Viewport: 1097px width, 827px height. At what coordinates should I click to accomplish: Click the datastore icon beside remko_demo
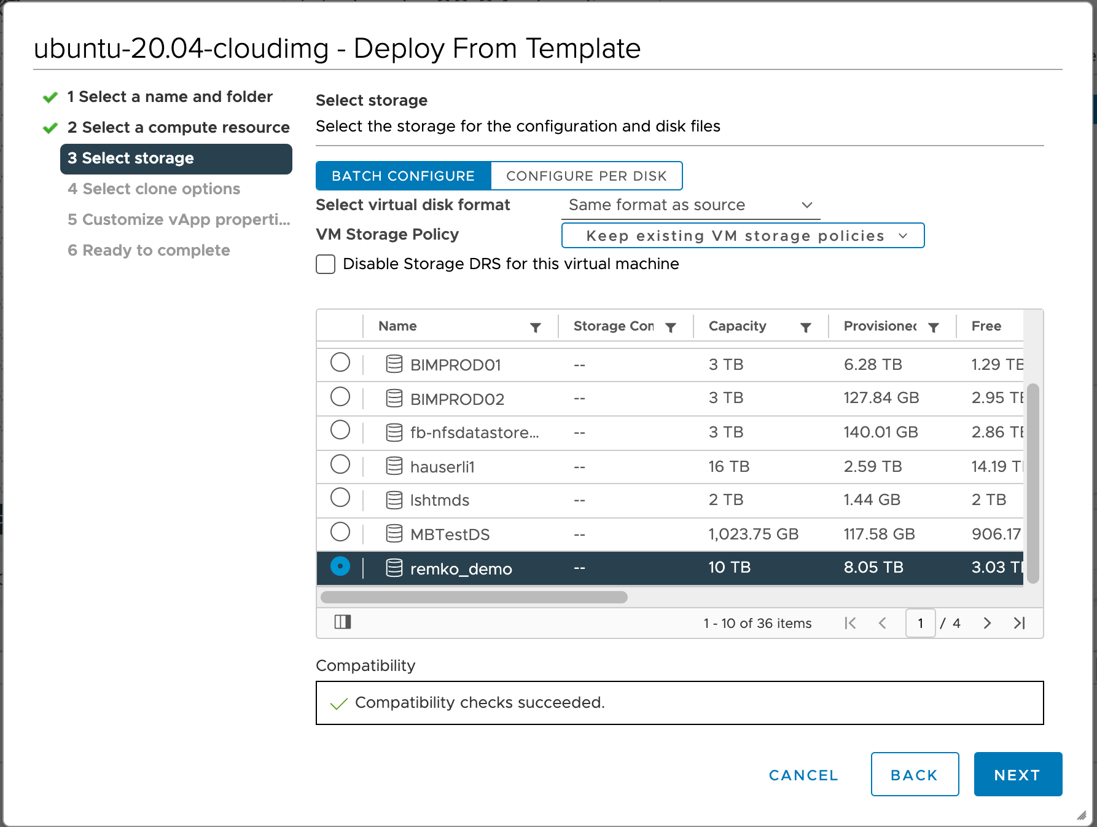[394, 568]
